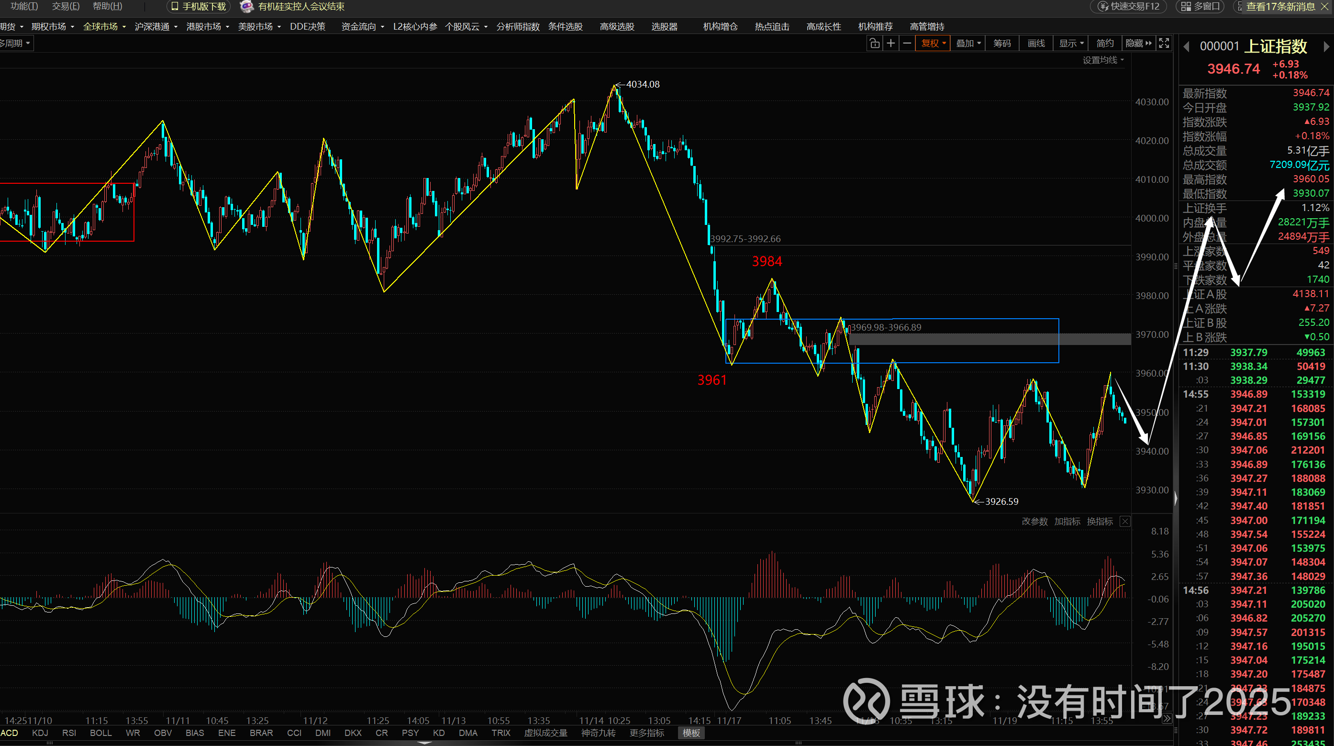Toggle the 筹码 chip distribution view
This screenshot has width=1334, height=746.
[x=1001, y=44]
